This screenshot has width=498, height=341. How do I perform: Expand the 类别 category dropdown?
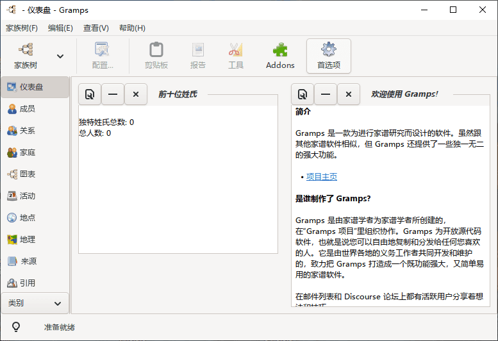click(x=35, y=303)
